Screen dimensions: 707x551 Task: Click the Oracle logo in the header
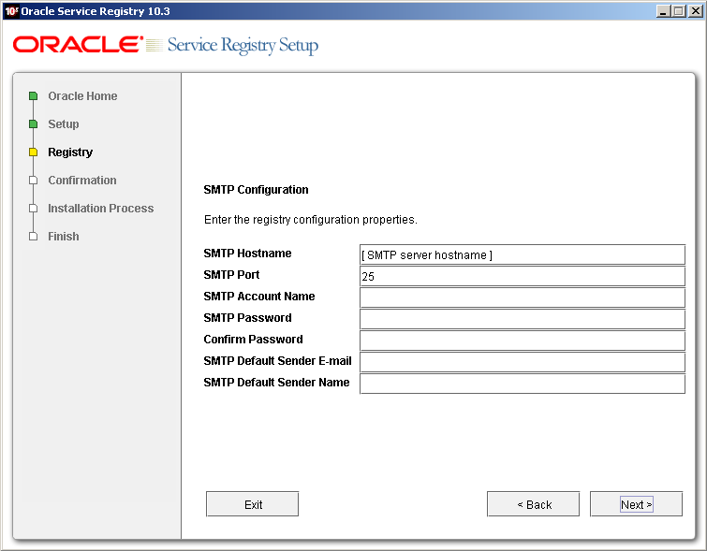click(78, 45)
